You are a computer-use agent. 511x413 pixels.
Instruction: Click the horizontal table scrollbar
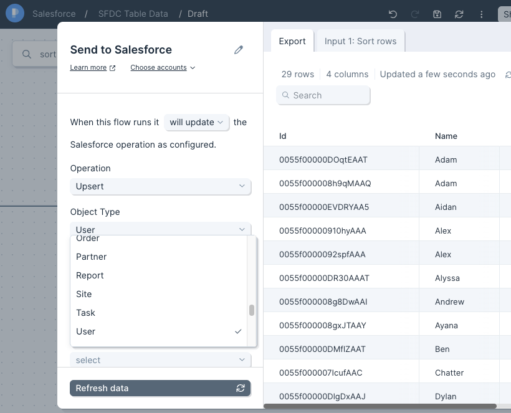pyautogui.click(x=380, y=406)
